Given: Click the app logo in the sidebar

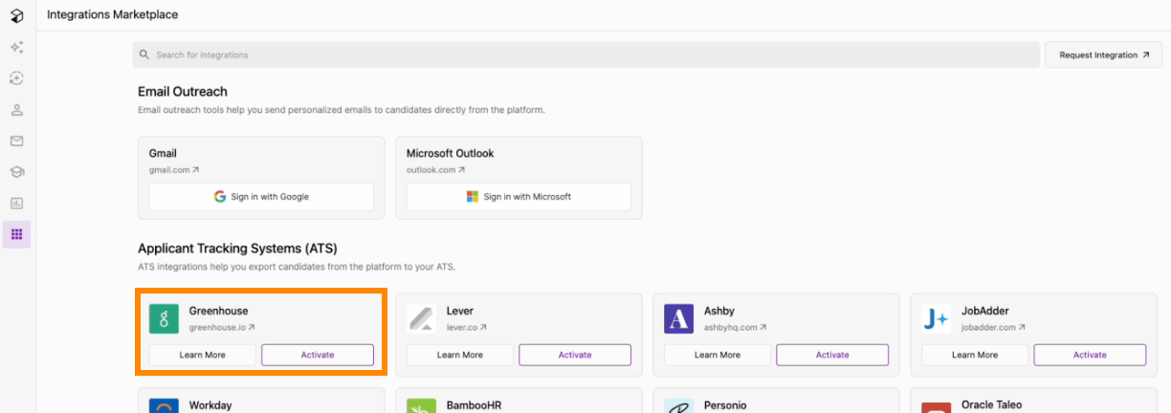Looking at the screenshot, I should (x=16, y=15).
